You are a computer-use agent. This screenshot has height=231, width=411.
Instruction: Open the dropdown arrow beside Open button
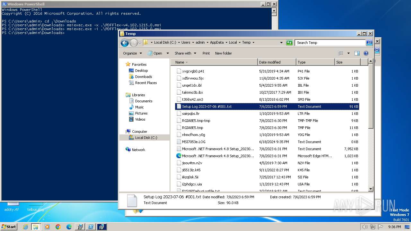tap(168, 53)
